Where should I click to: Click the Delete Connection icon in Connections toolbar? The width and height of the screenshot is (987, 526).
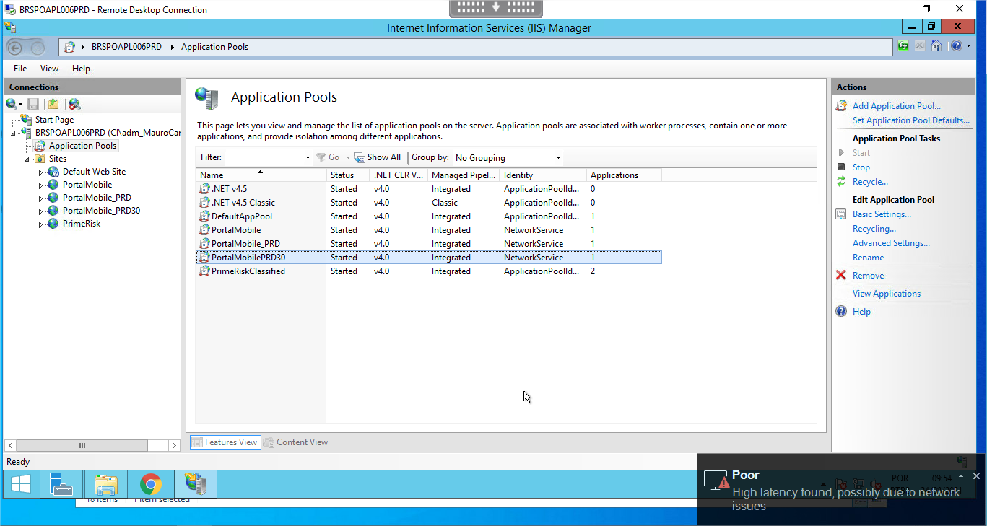[x=74, y=104]
